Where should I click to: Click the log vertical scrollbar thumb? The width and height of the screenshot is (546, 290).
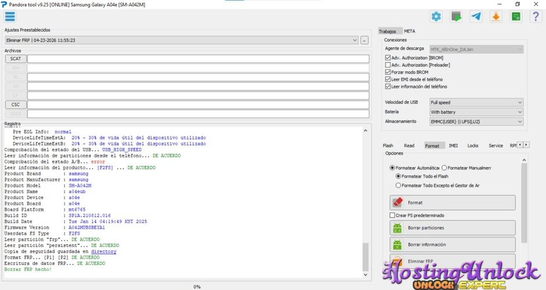(x=365, y=256)
